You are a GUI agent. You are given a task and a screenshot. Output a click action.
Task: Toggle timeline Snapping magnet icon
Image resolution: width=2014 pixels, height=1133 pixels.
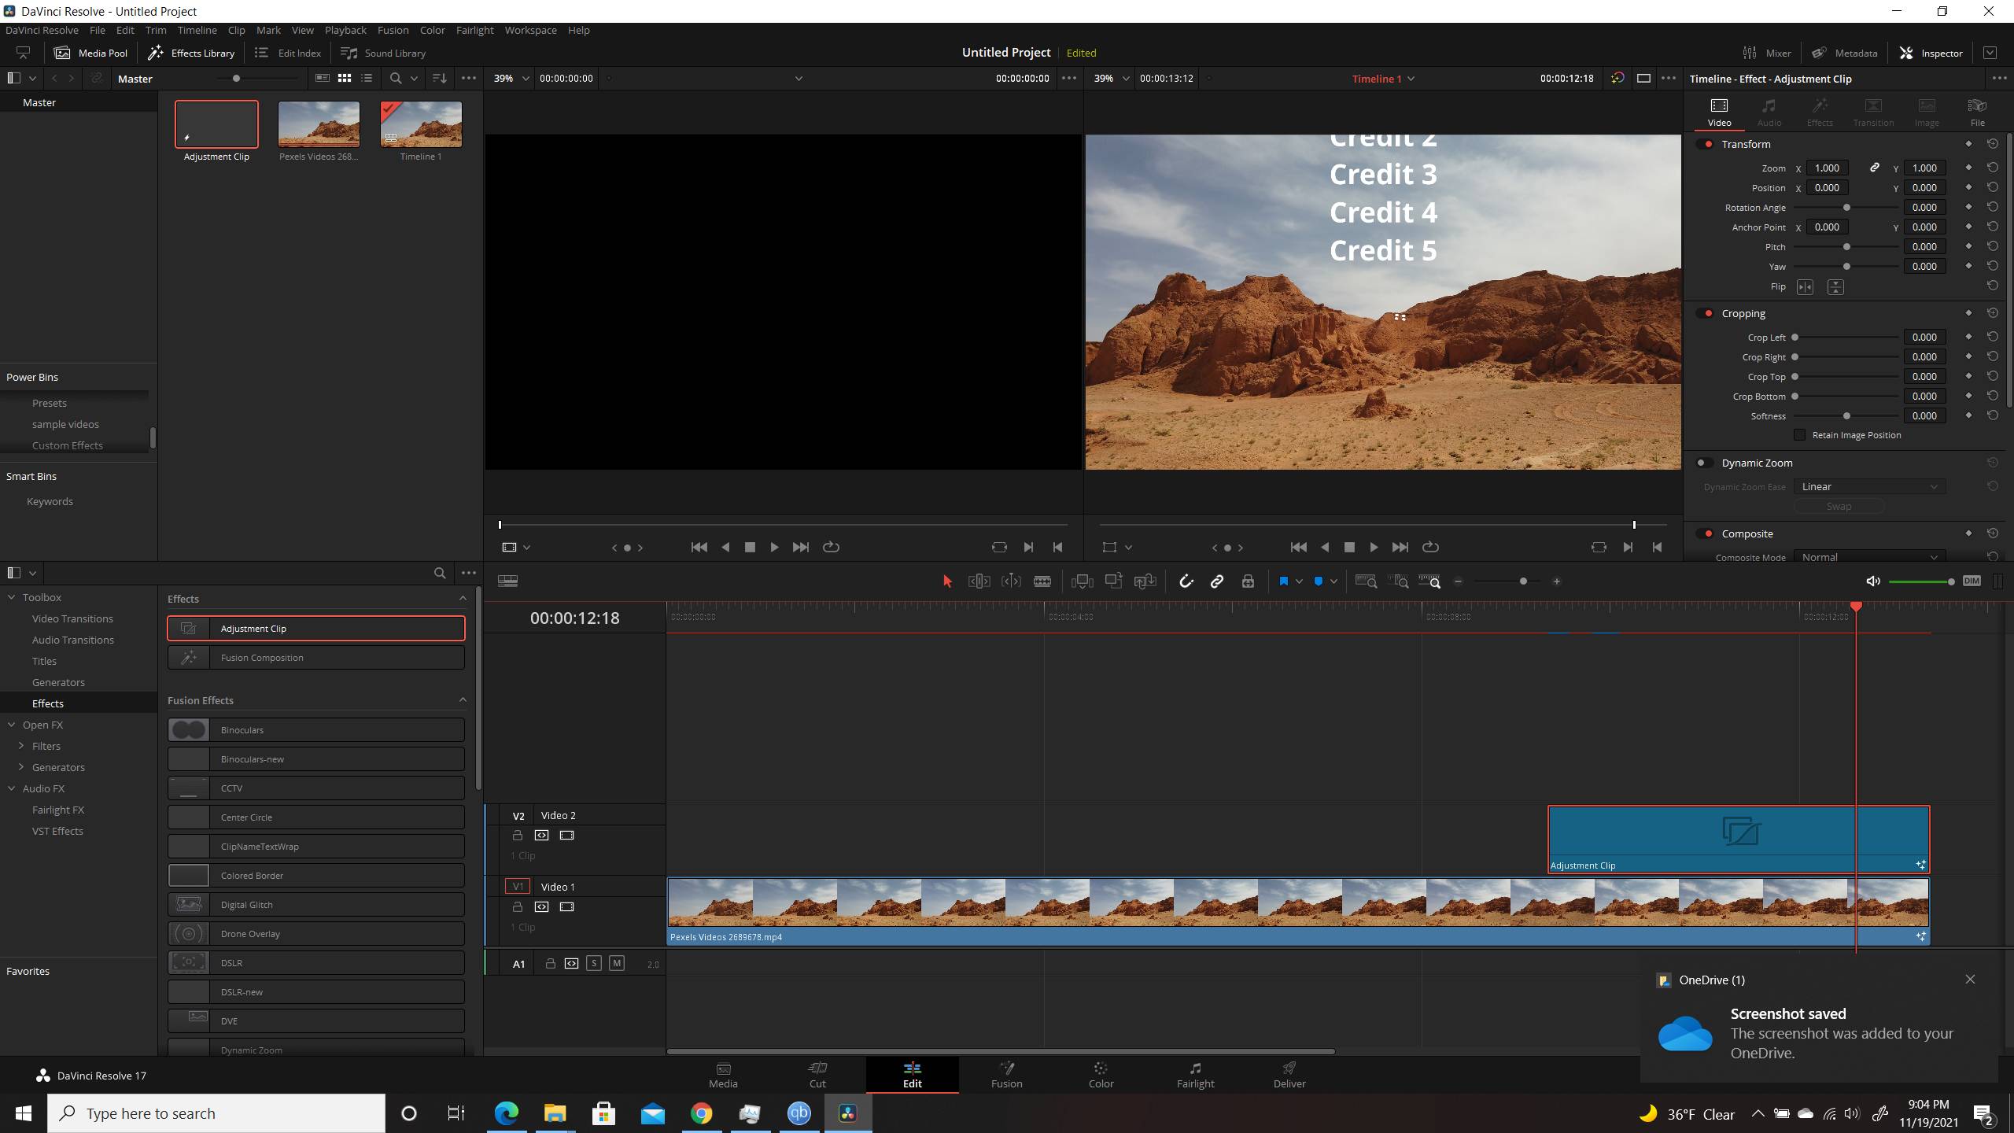tap(1186, 581)
